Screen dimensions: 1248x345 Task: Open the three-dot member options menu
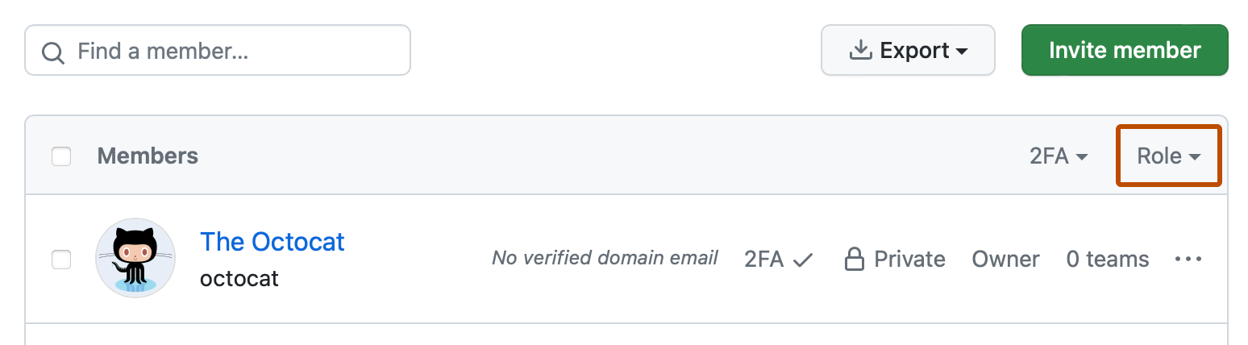(x=1188, y=260)
